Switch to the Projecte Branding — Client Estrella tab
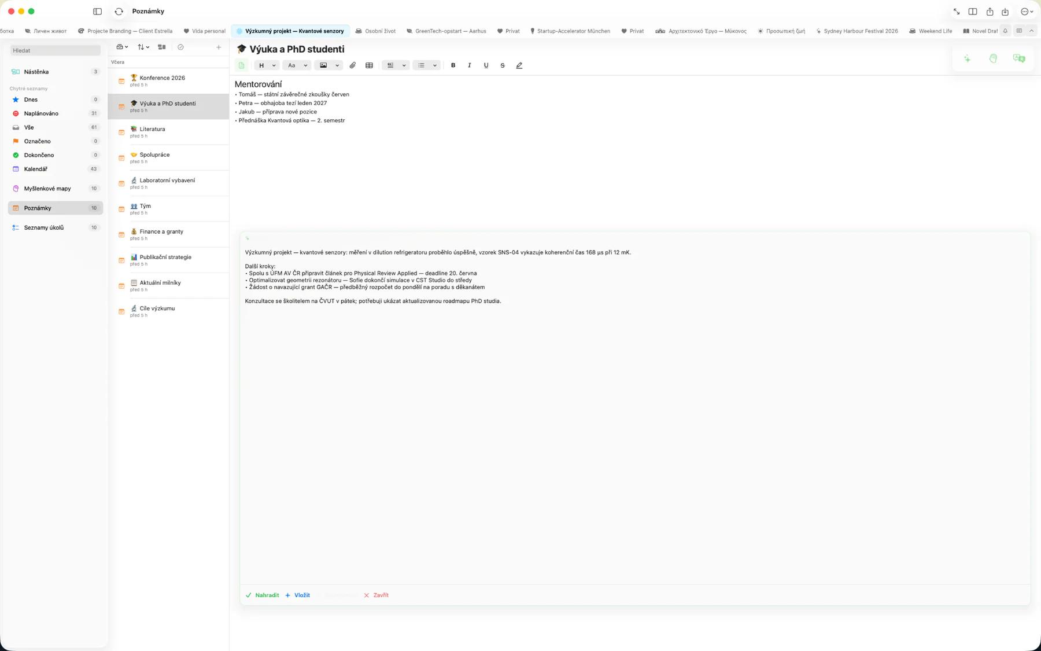Viewport: 1041px width, 651px height. (x=125, y=31)
